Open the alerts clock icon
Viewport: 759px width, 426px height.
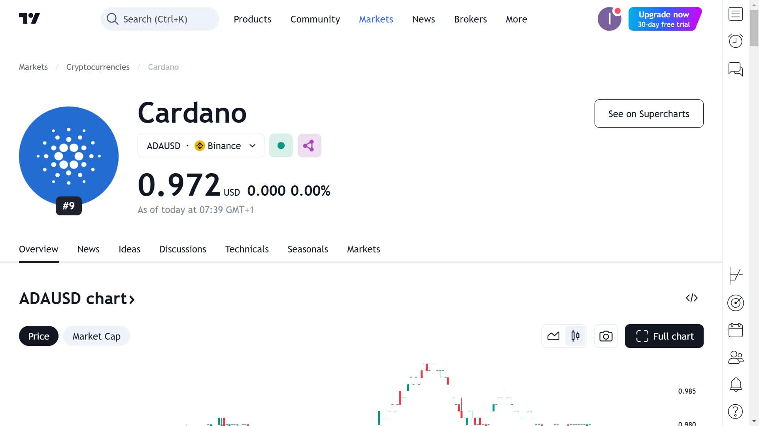tap(735, 41)
